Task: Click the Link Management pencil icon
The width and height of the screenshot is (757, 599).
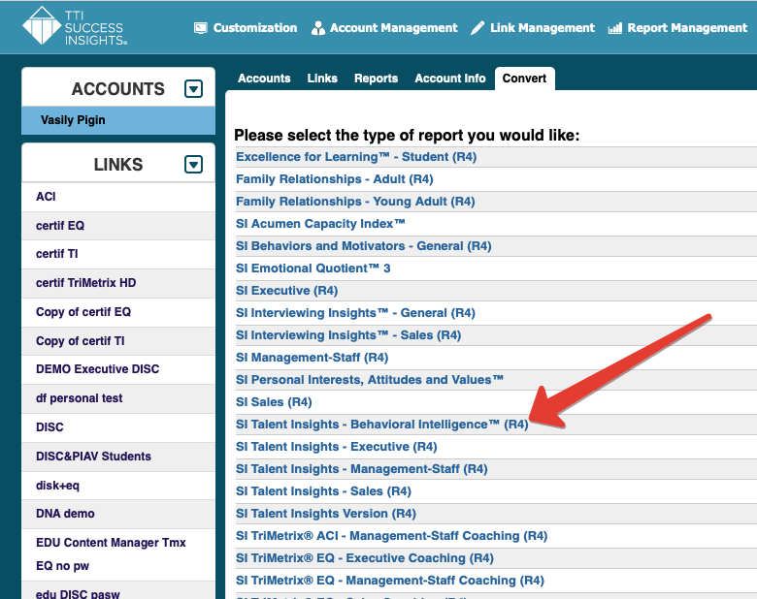Action: (x=477, y=28)
